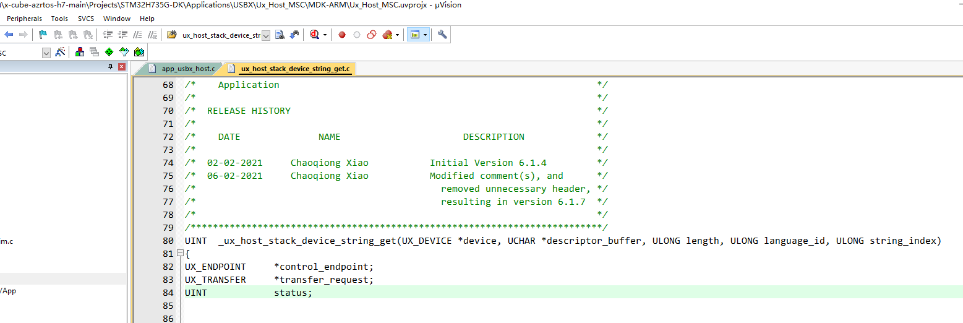Open Manage Run-Time Environment
The width and height of the screenshot is (963, 323).
point(109,52)
